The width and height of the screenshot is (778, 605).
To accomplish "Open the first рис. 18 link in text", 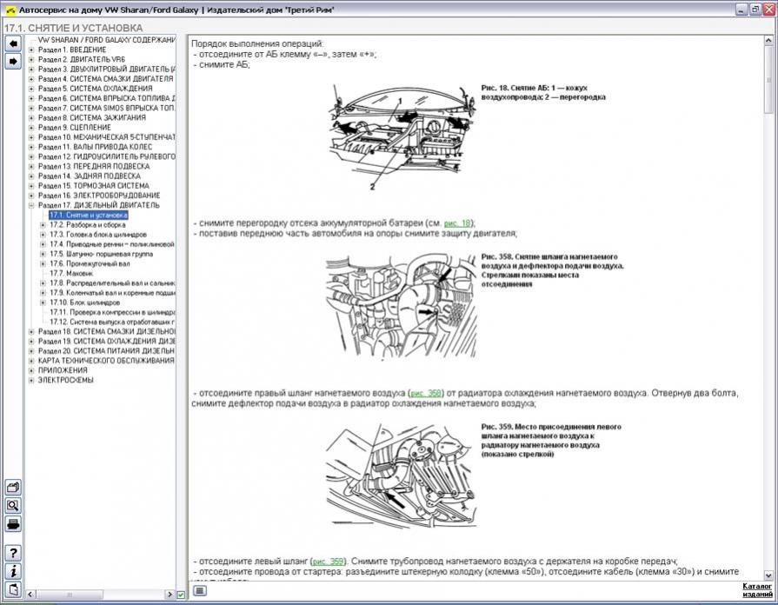I will click(457, 224).
